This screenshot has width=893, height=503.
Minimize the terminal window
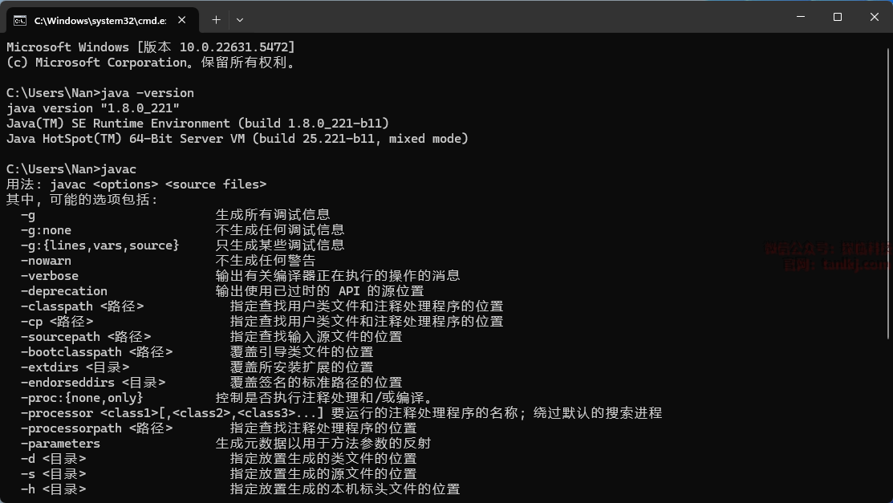coord(801,17)
